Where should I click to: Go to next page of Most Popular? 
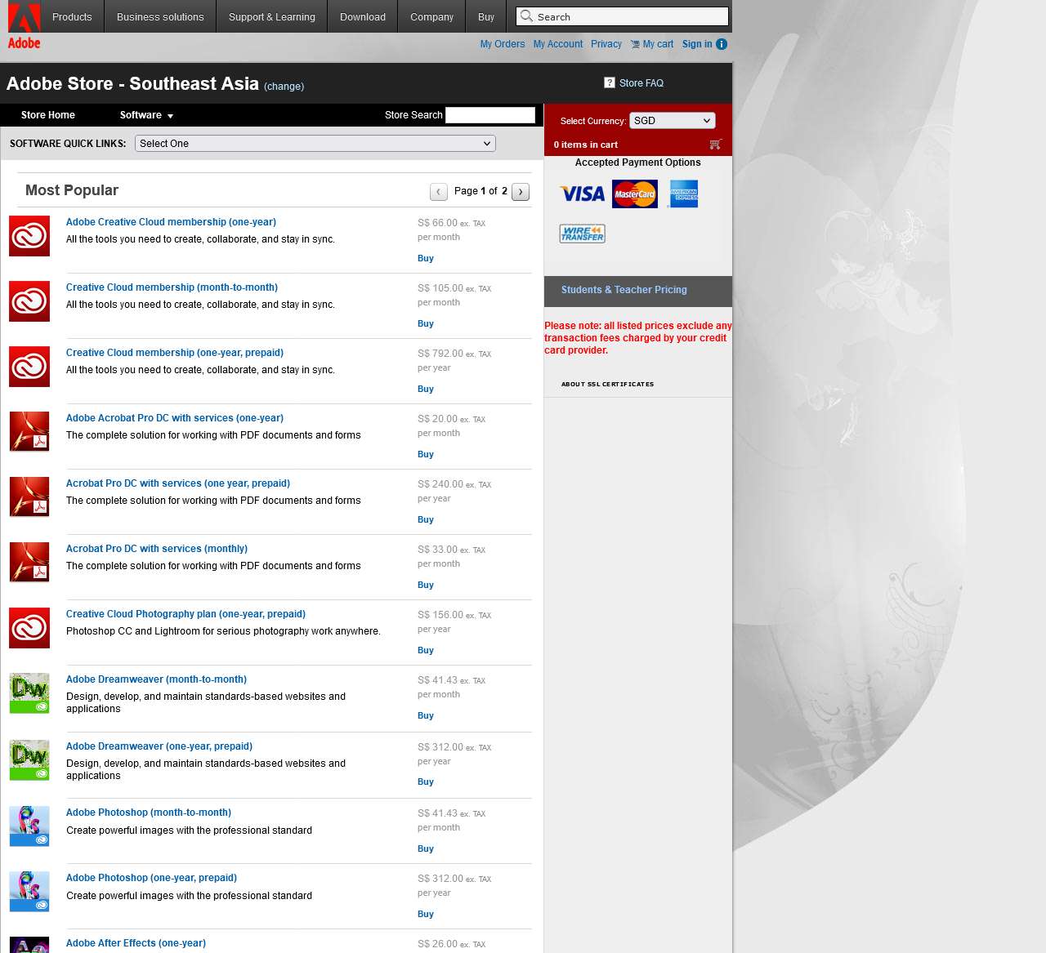click(521, 191)
